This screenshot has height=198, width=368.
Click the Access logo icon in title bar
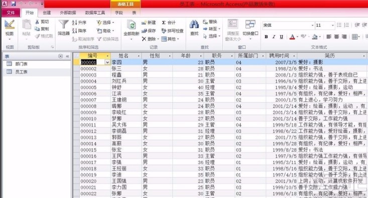click(x=5, y=3)
